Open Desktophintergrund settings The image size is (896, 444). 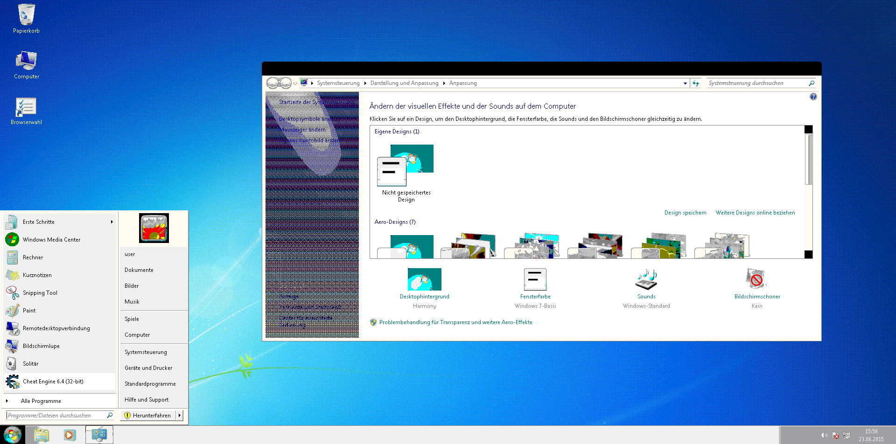425,279
